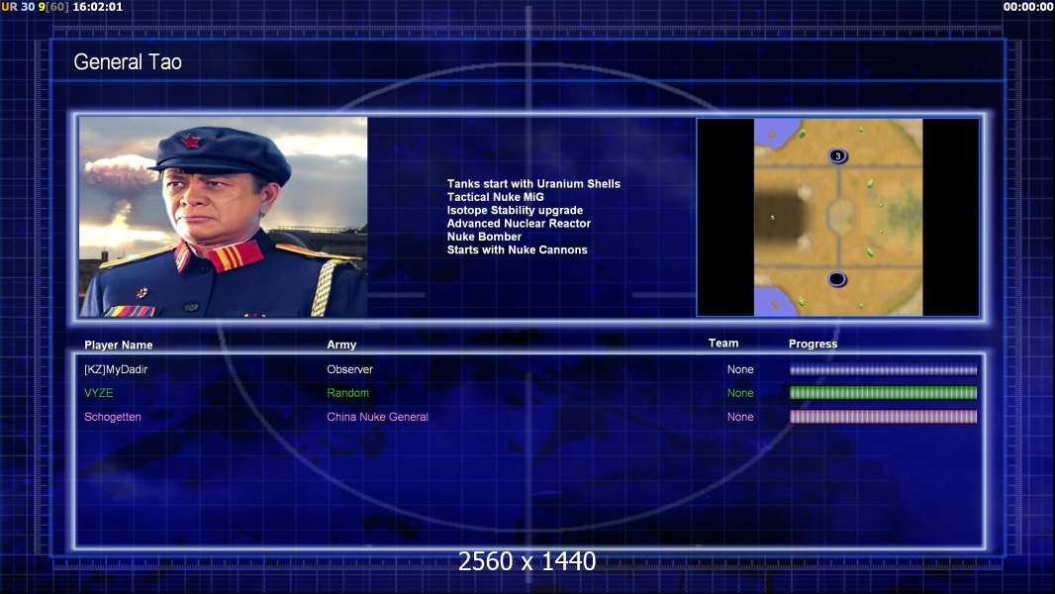The height and width of the screenshot is (594, 1055).
Task: Click the 00:00:00 timer readout
Action: tap(1028, 7)
